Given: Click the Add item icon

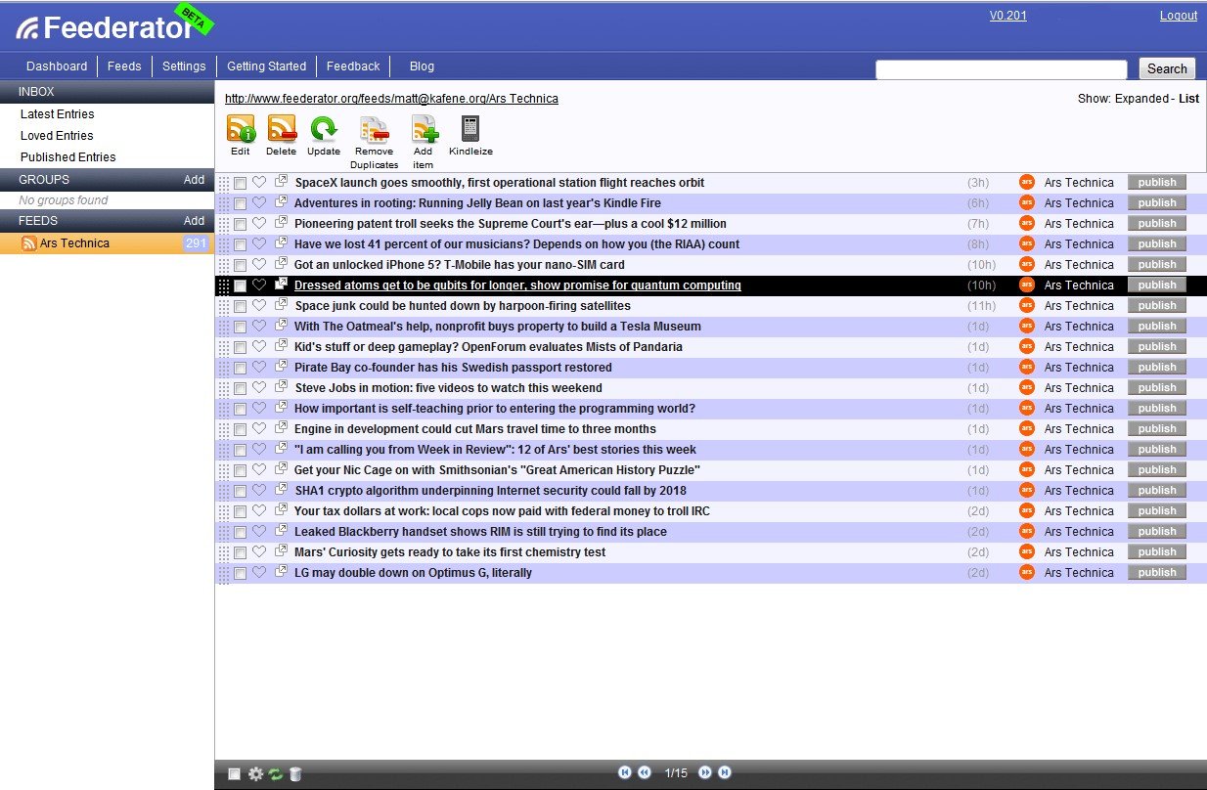Looking at the screenshot, I should (x=425, y=129).
